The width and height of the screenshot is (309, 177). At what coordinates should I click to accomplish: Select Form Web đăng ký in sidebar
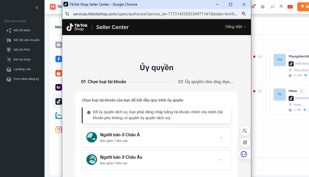[26, 79]
